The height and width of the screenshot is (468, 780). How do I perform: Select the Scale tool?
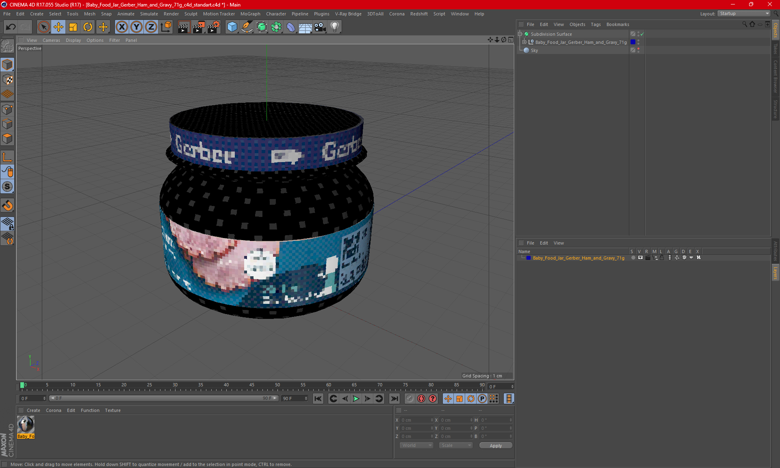click(73, 27)
